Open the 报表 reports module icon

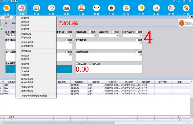(156, 10)
